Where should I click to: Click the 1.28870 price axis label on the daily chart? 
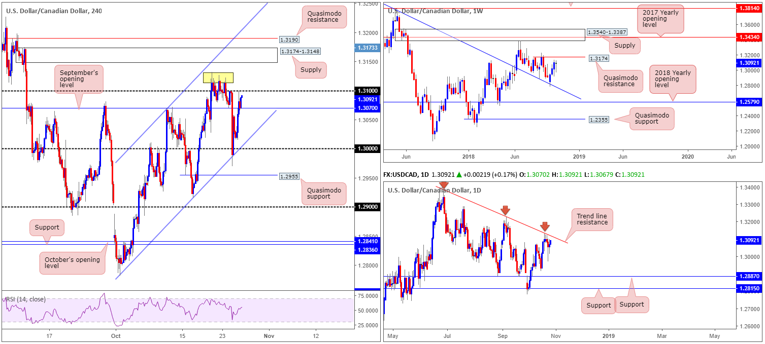749,276
